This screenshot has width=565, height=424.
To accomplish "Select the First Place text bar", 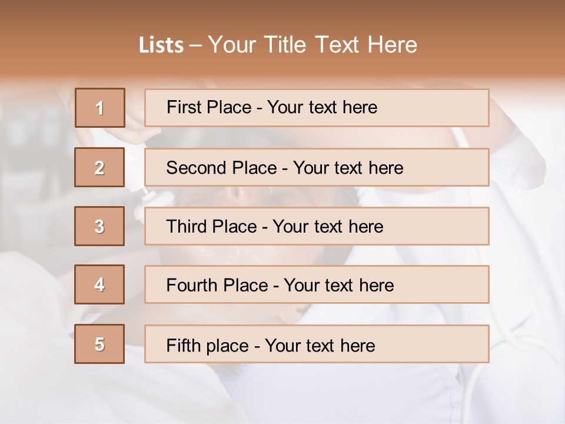I will pyautogui.click(x=317, y=108).
